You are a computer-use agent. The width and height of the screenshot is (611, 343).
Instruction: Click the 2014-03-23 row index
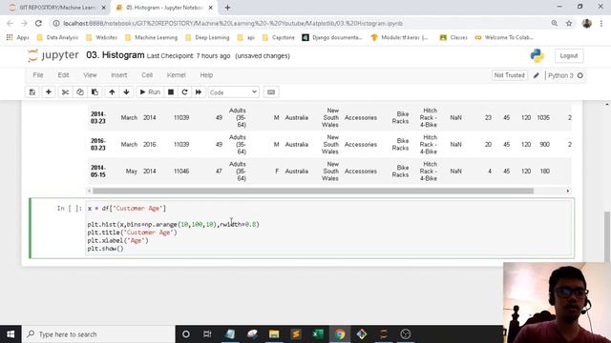click(97, 117)
